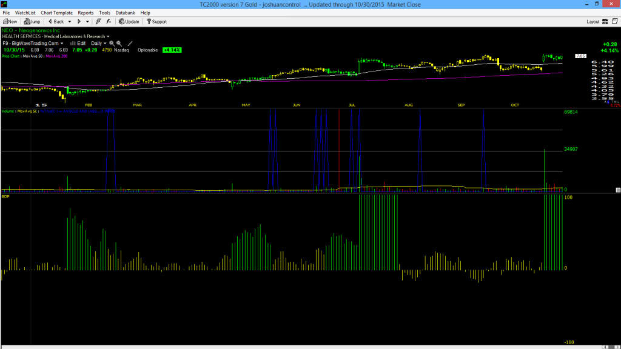This screenshot has width=621, height=349.
Task: Click the MovAvg 200 magenta legend label
Action: (x=56, y=56)
